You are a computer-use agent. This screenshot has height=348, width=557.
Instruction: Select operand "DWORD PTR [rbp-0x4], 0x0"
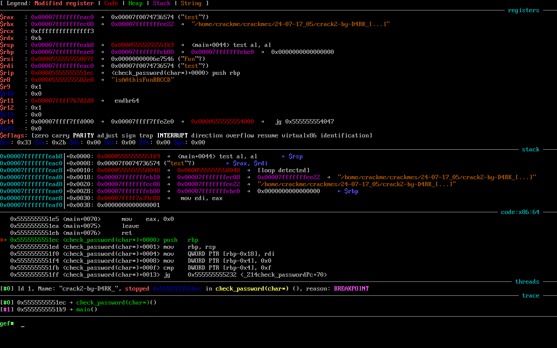point(229,261)
